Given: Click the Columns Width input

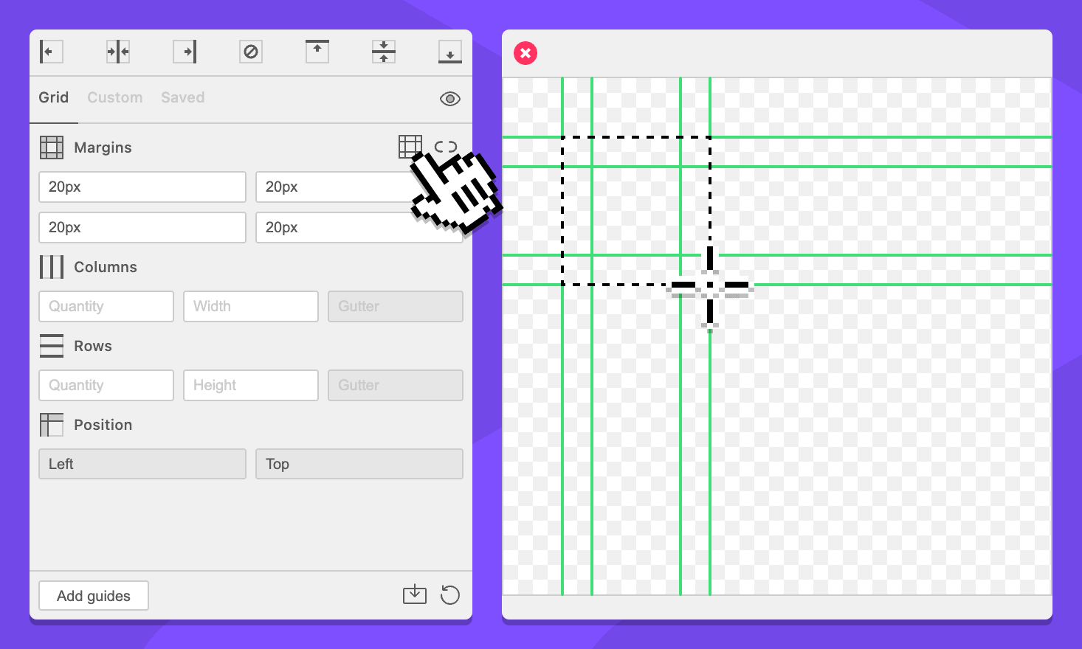Looking at the screenshot, I should (x=251, y=306).
